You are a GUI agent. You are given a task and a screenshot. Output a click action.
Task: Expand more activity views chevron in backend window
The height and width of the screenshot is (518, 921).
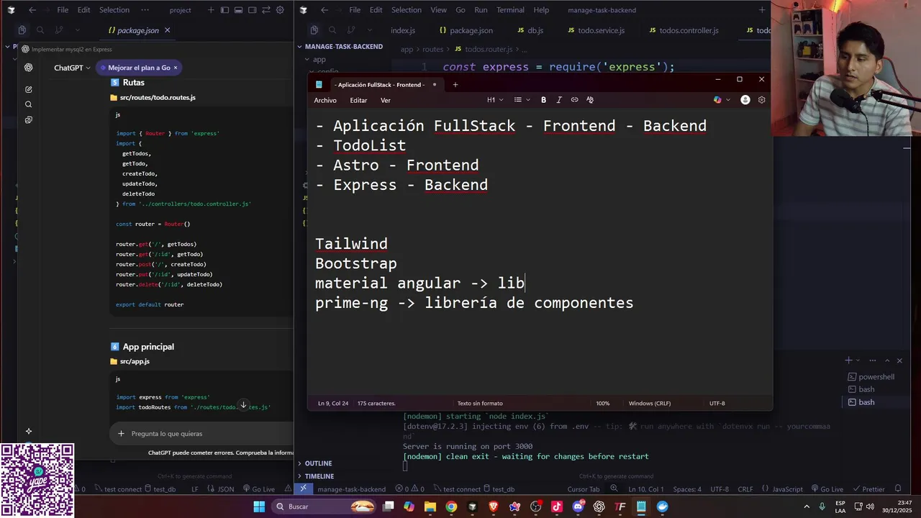tap(369, 30)
